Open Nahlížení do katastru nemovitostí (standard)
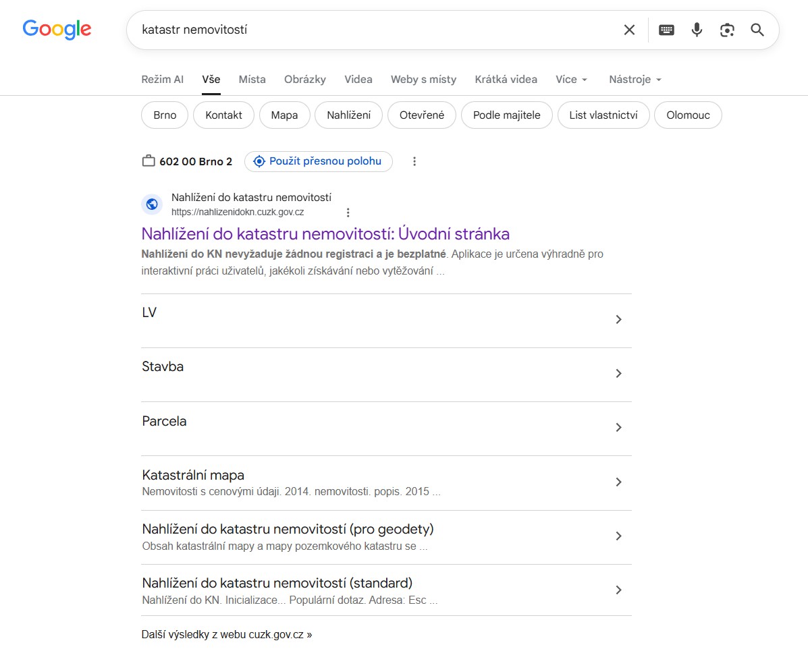Screen dimensions: 808x649 pos(387,590)
